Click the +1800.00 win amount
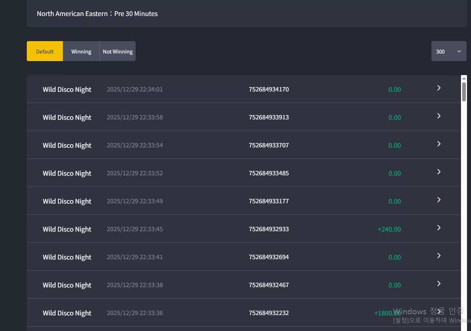 click(x=387, y=313)
